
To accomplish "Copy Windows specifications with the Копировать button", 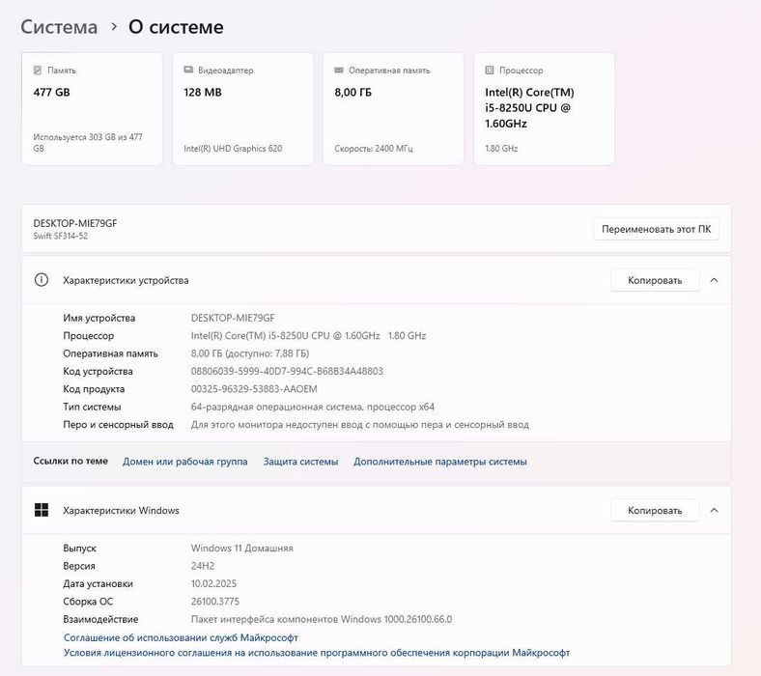I will (x=654, y=510).
